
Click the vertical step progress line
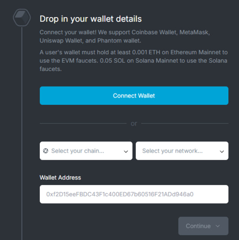pyautogui.click(x=22, y=133)
